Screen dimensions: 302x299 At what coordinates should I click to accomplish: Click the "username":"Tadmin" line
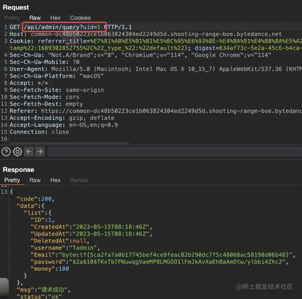65,248
